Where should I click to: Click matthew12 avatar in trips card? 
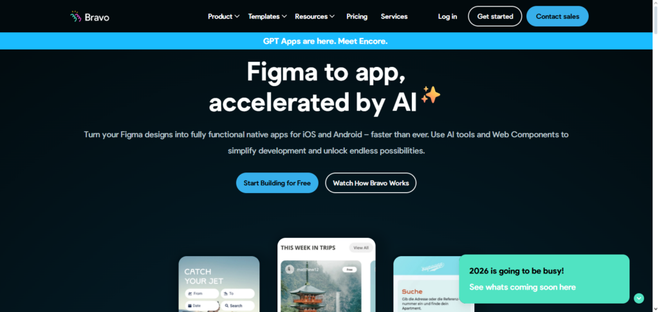[289, 269]
